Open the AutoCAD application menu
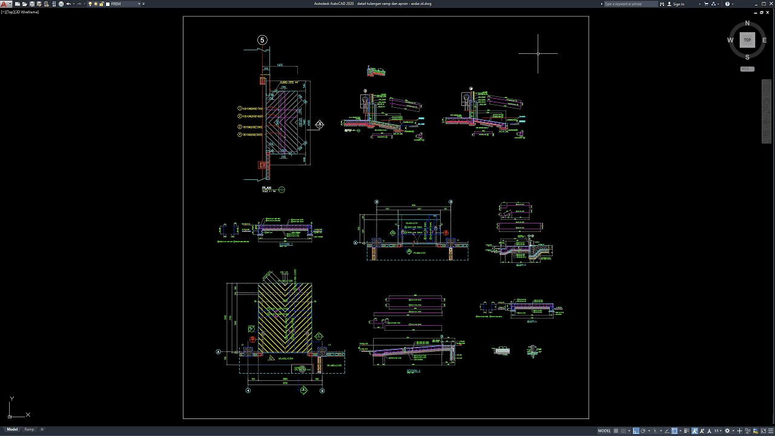Screen dimensions: 775x436 pyautogui.click(x=5, y=4)
